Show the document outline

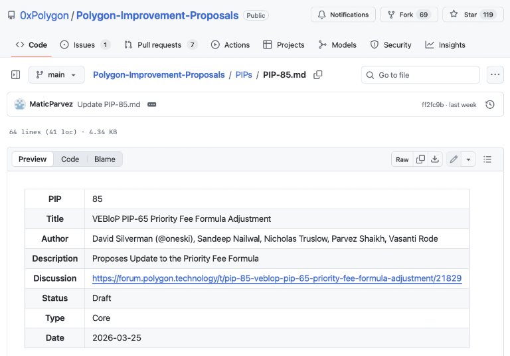(x=487, y=159)
